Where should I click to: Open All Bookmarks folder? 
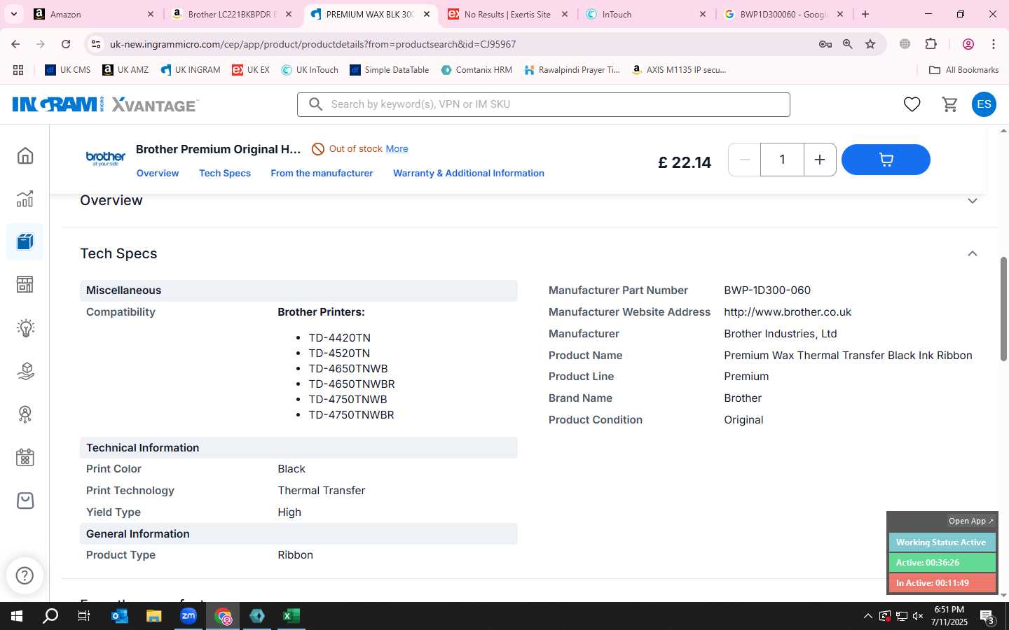pos(963,70)
